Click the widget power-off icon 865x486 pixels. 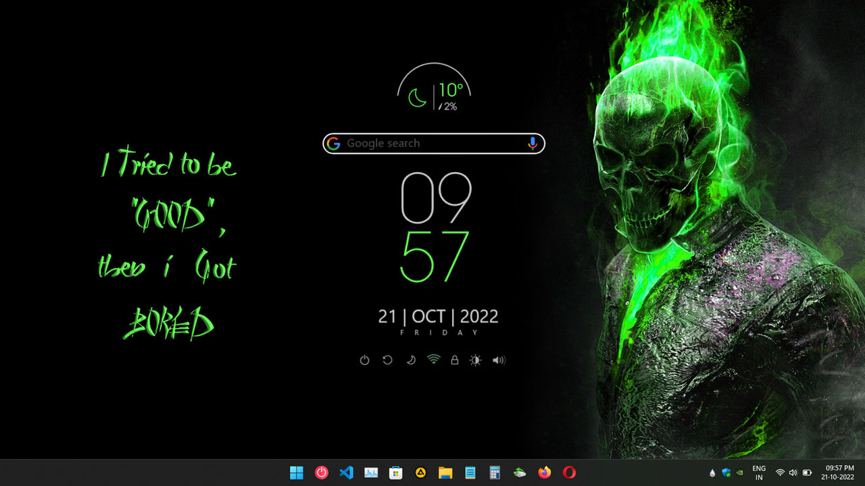365,360
